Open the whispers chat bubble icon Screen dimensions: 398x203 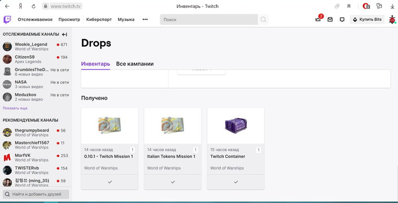342,20
